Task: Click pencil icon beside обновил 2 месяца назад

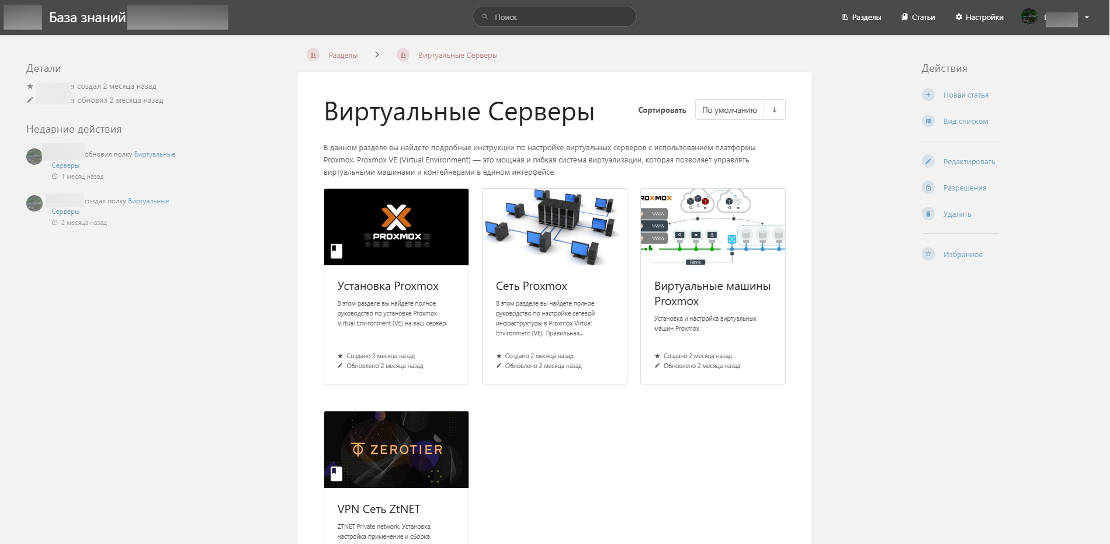Action: 30,100
